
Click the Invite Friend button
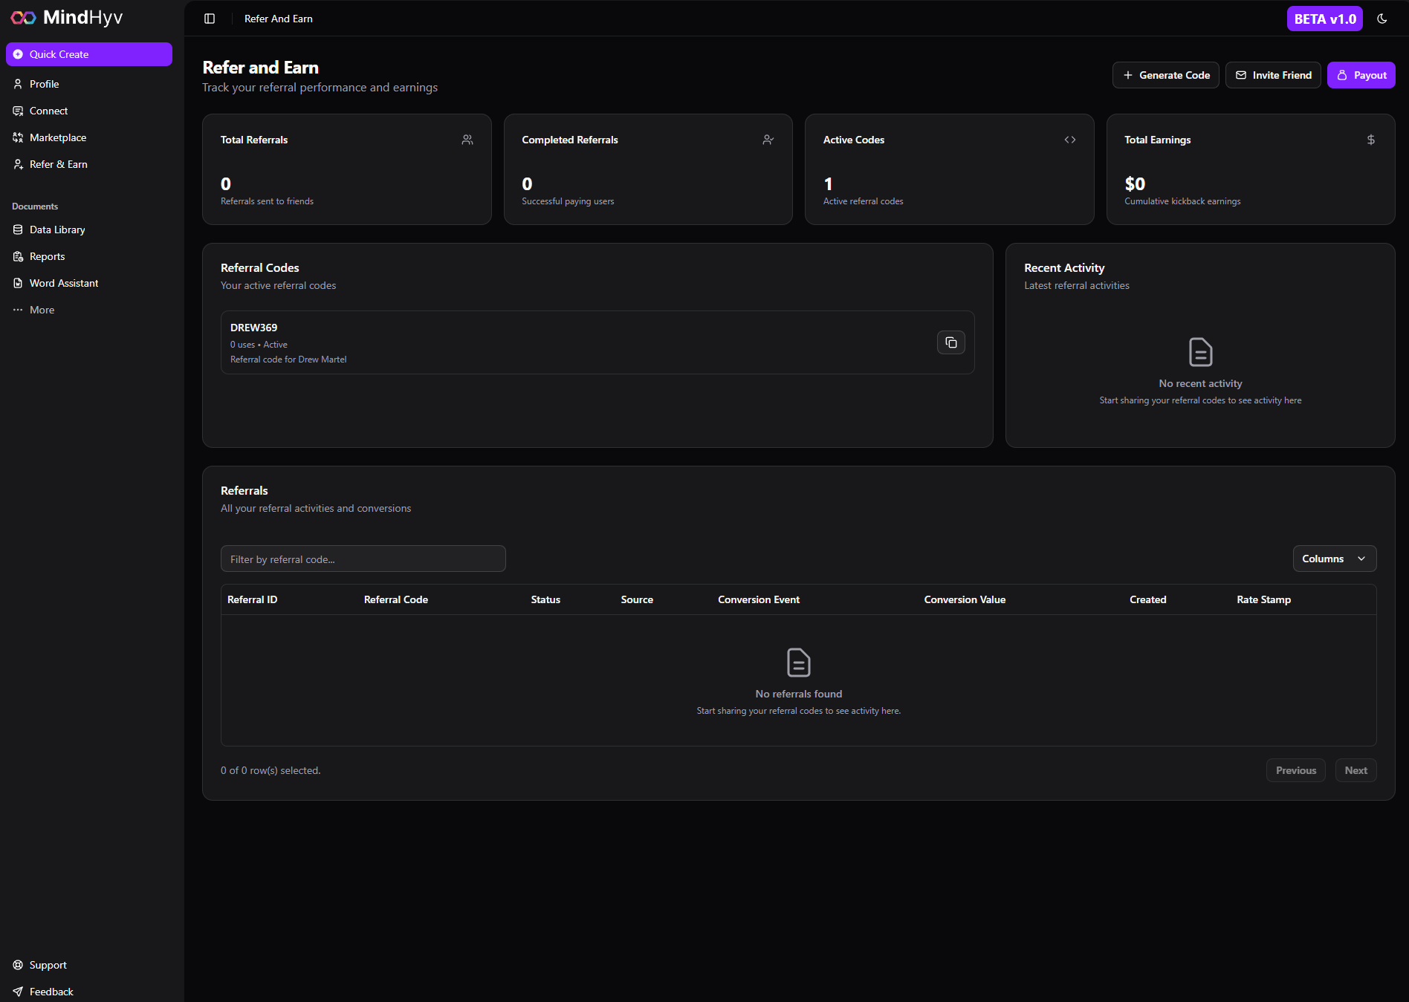[x=1273, y=75]
